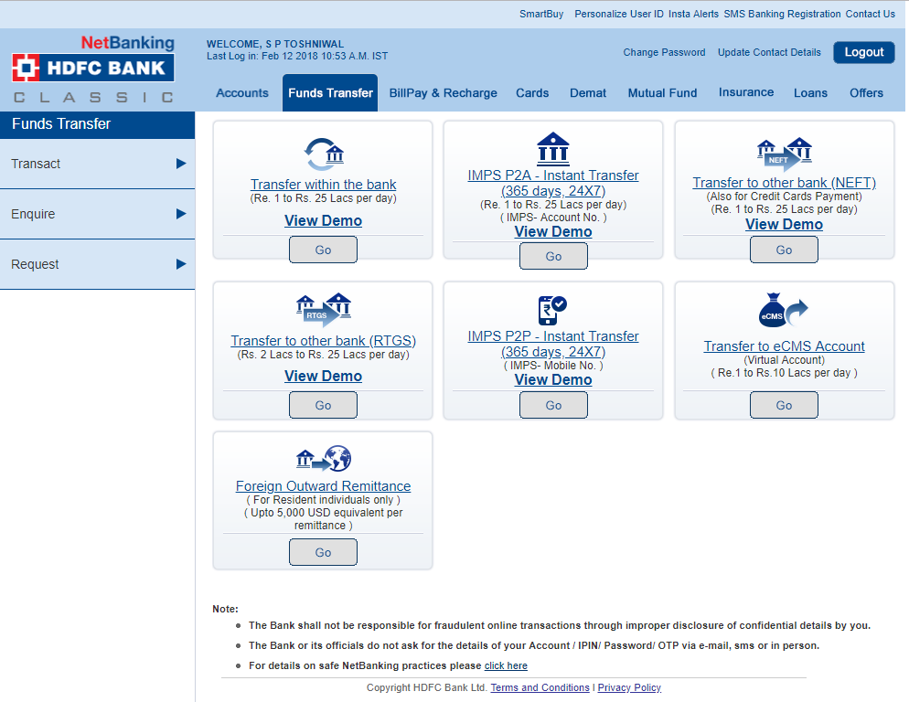Screen dimensions: 909x702
Task: Click the HDFC Bank NetBanking logo
Action: pos(93,69)
